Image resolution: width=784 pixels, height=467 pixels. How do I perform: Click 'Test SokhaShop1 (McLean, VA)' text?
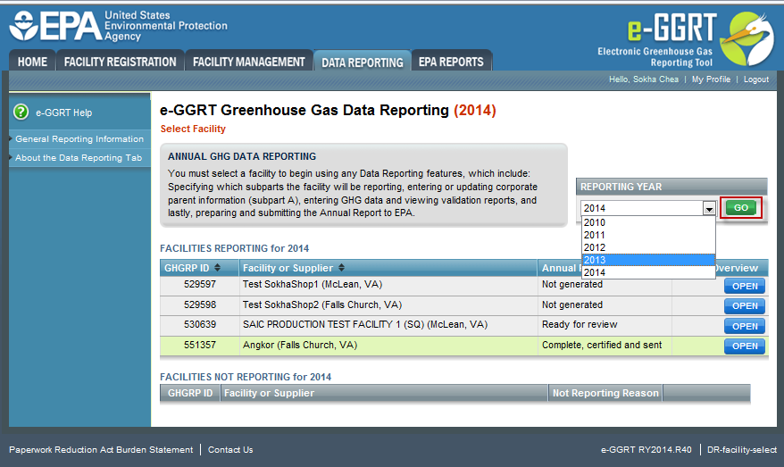313,284
